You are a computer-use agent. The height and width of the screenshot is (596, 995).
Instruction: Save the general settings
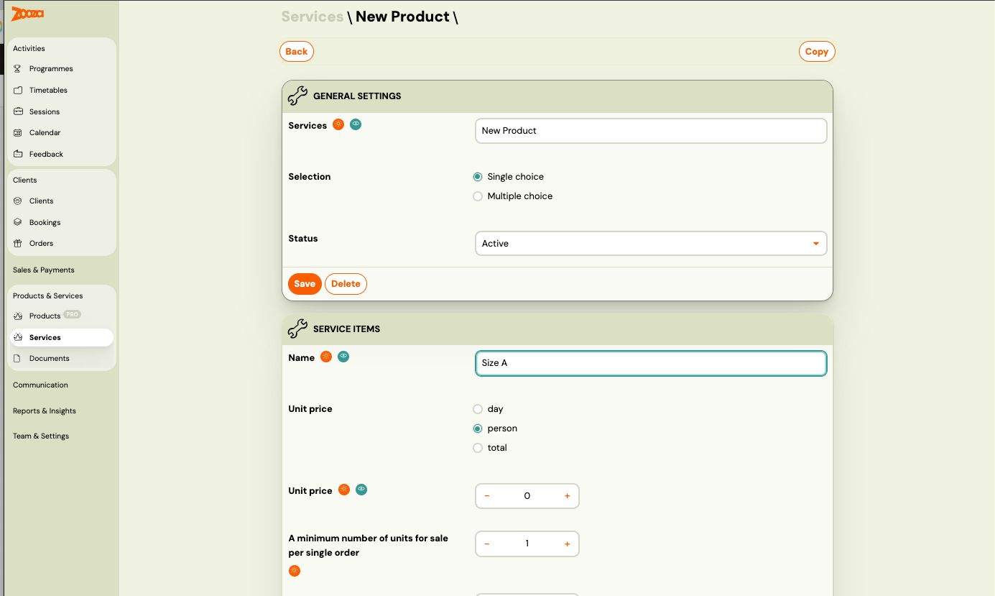coord(305,283)
